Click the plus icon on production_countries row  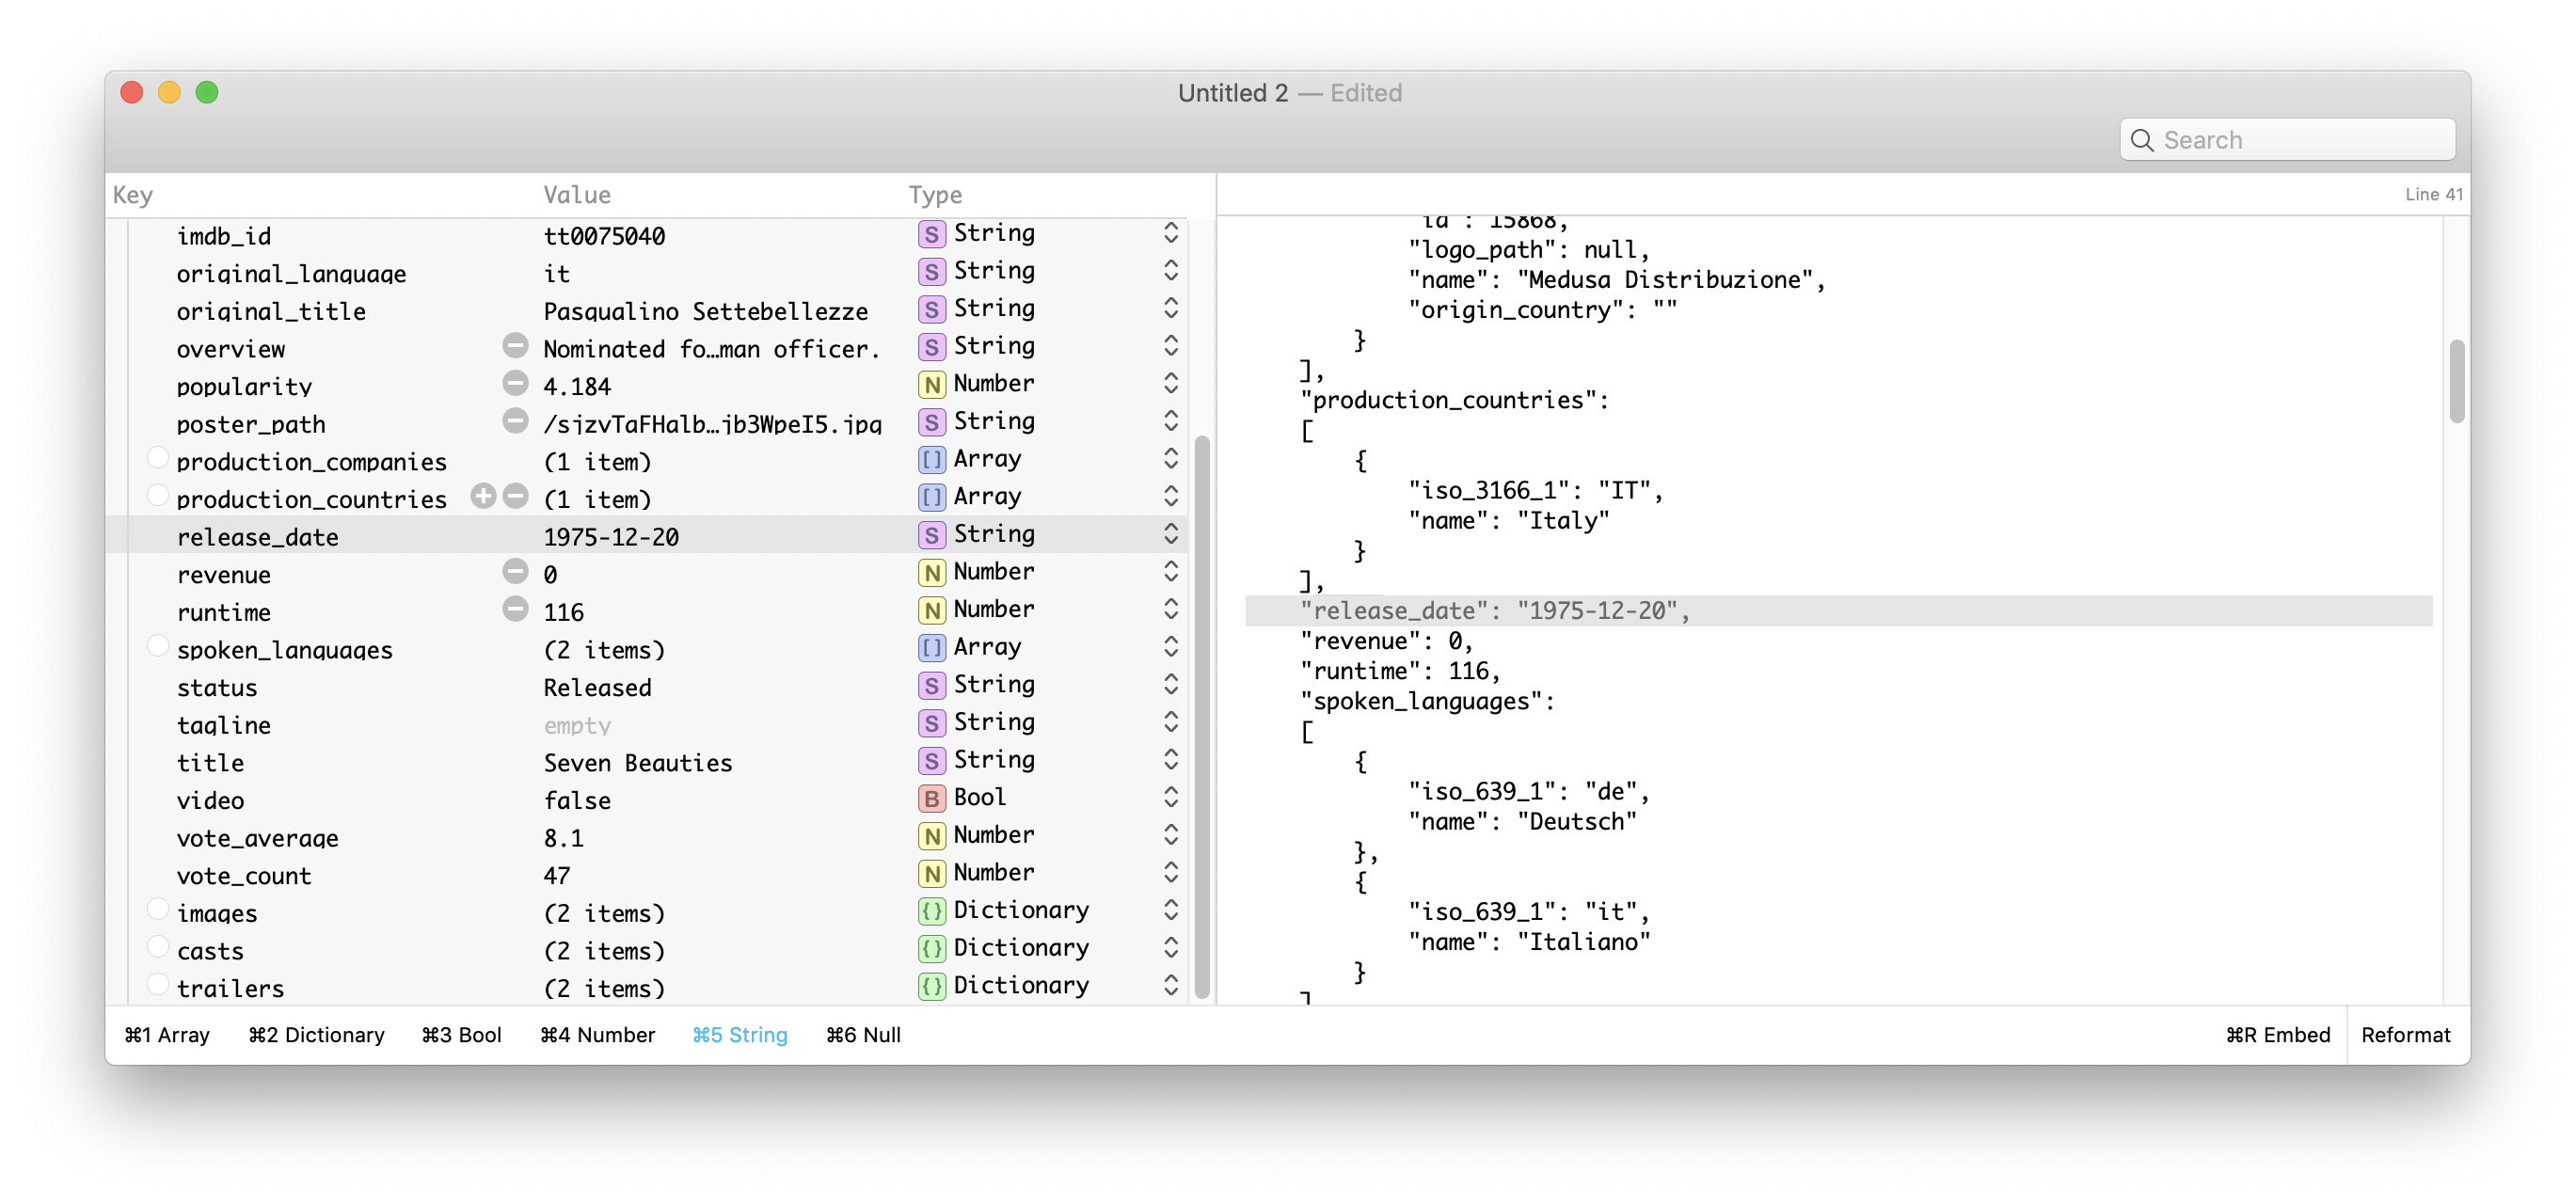coord(483,496)
